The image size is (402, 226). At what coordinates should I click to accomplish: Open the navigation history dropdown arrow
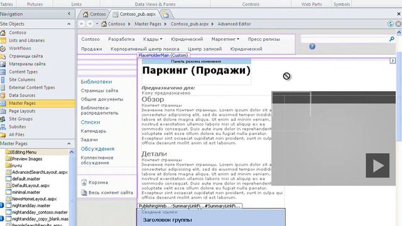click(97, 24)
